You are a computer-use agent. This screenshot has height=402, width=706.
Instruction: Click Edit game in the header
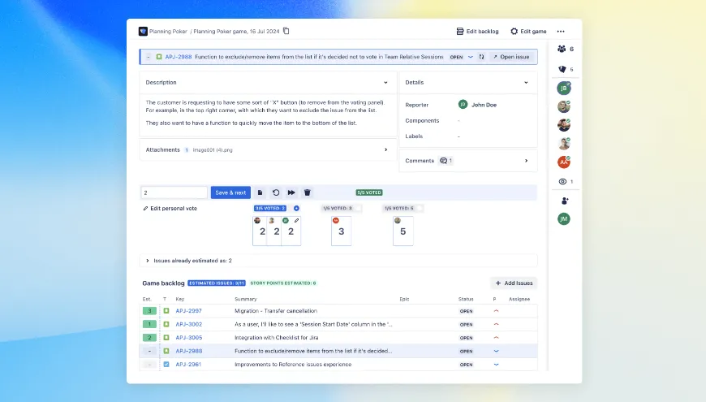point(528,32)
